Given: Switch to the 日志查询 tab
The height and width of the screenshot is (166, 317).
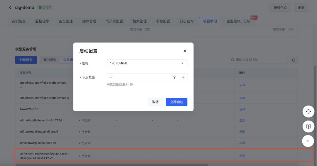Looking at the screenshot, I should (x=187, y=21).
